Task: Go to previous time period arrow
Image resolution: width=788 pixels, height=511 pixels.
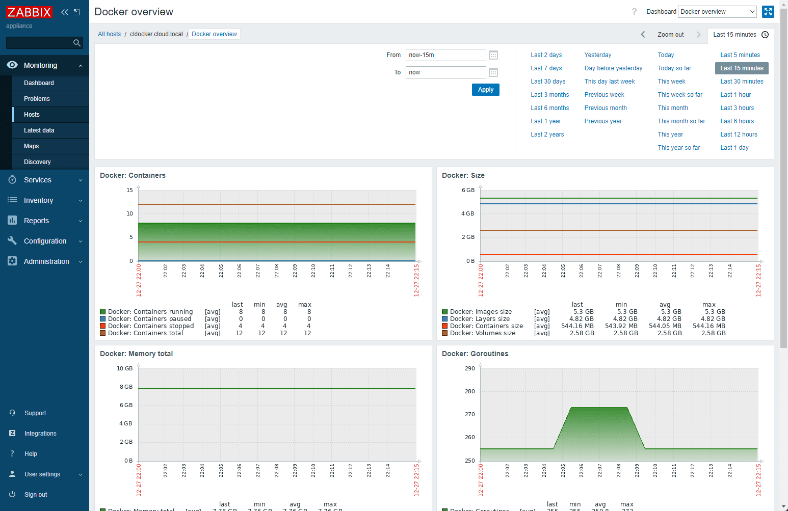Action: pos(643,35)
